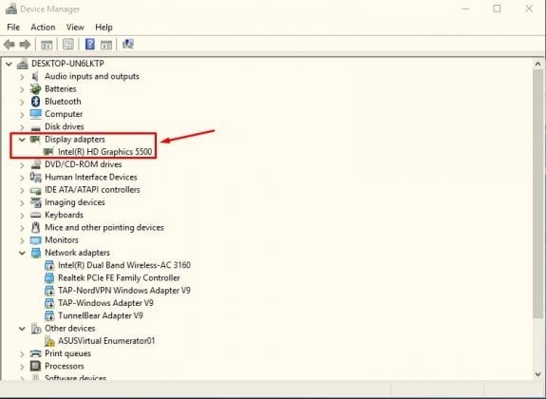Select TAP-Windows Adapter V9 entry
The height and width of the screenshot is (399, 546).
coord(105,303)
